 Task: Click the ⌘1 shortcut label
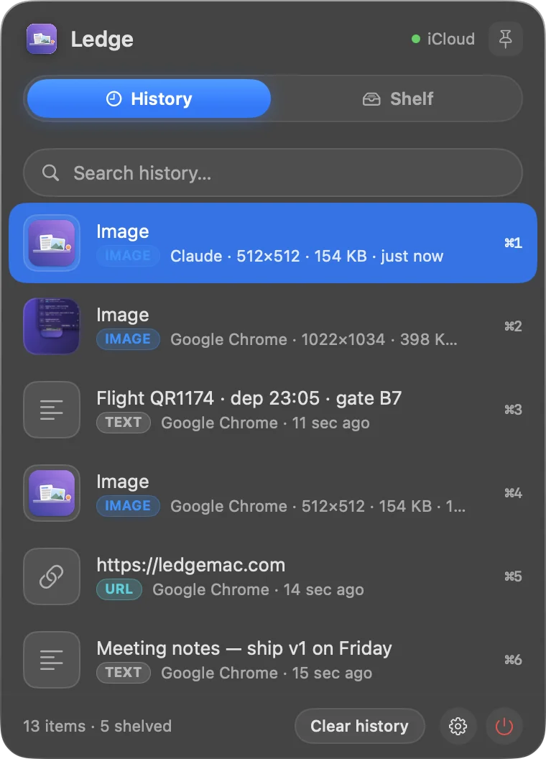tap(513, 242)
